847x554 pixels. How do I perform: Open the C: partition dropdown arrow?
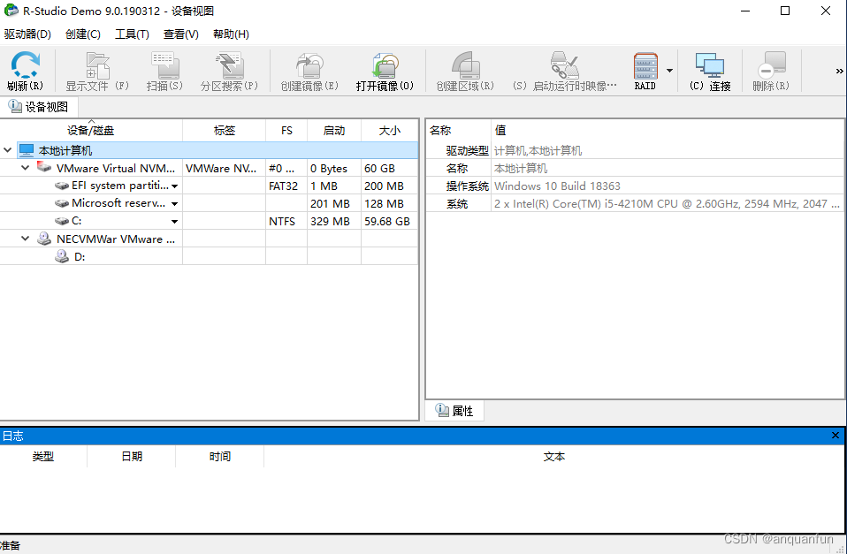pos(174,222)
